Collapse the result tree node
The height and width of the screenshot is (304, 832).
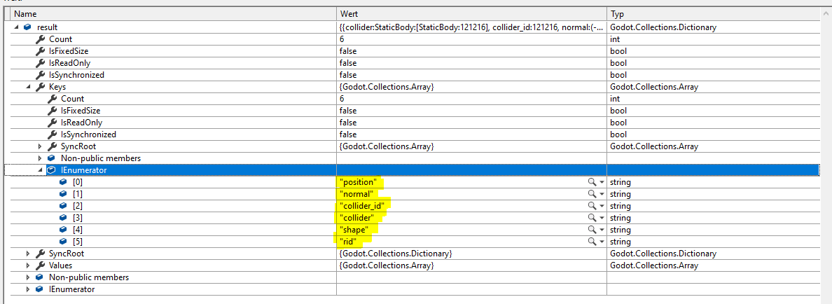point(16,27)
